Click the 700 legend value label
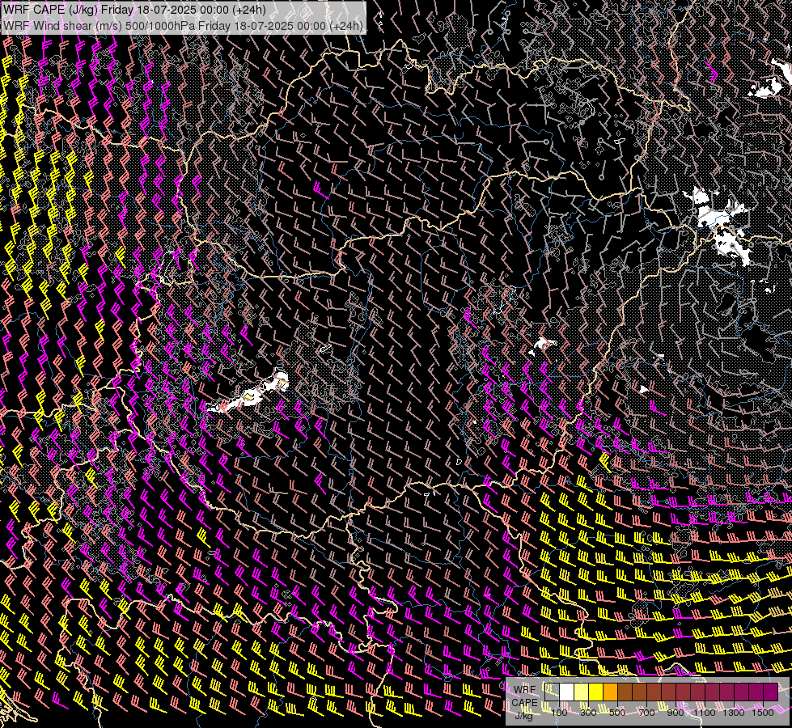 (x=646, y=713)
